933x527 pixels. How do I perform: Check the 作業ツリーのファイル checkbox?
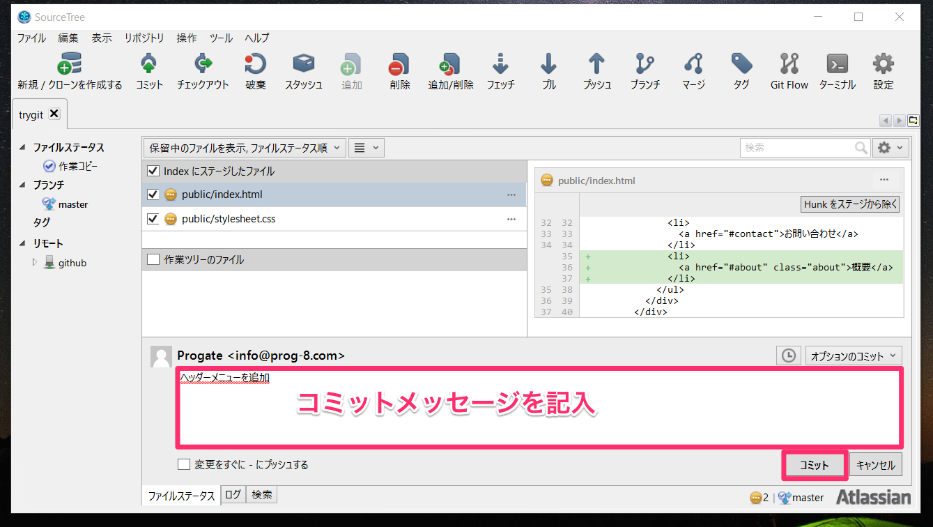click(153, 259)
